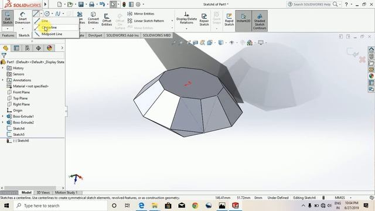Click the Undo arrow icon
Viewport: 375px width, 211px height.
102,4
